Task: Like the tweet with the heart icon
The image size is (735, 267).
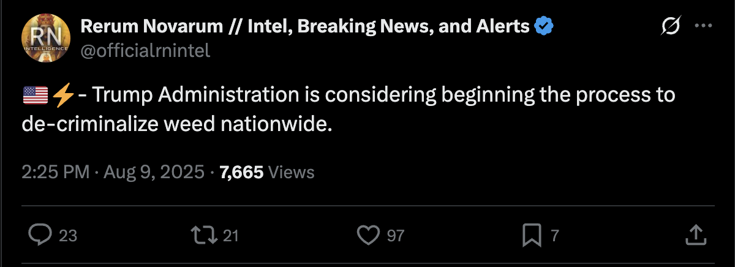Action: click(x=369, y=235)
